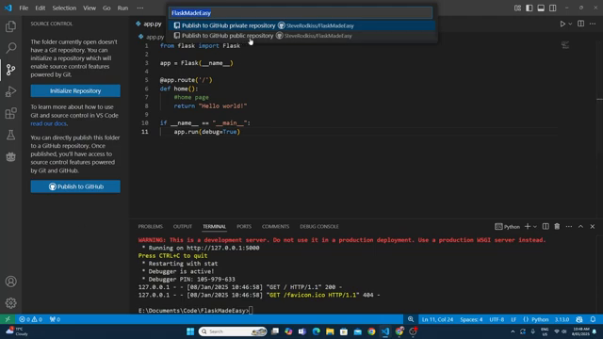Split the terminal panel
Image resolution: width=603 pixels, height=339 pixels.
tap(546, 226)
